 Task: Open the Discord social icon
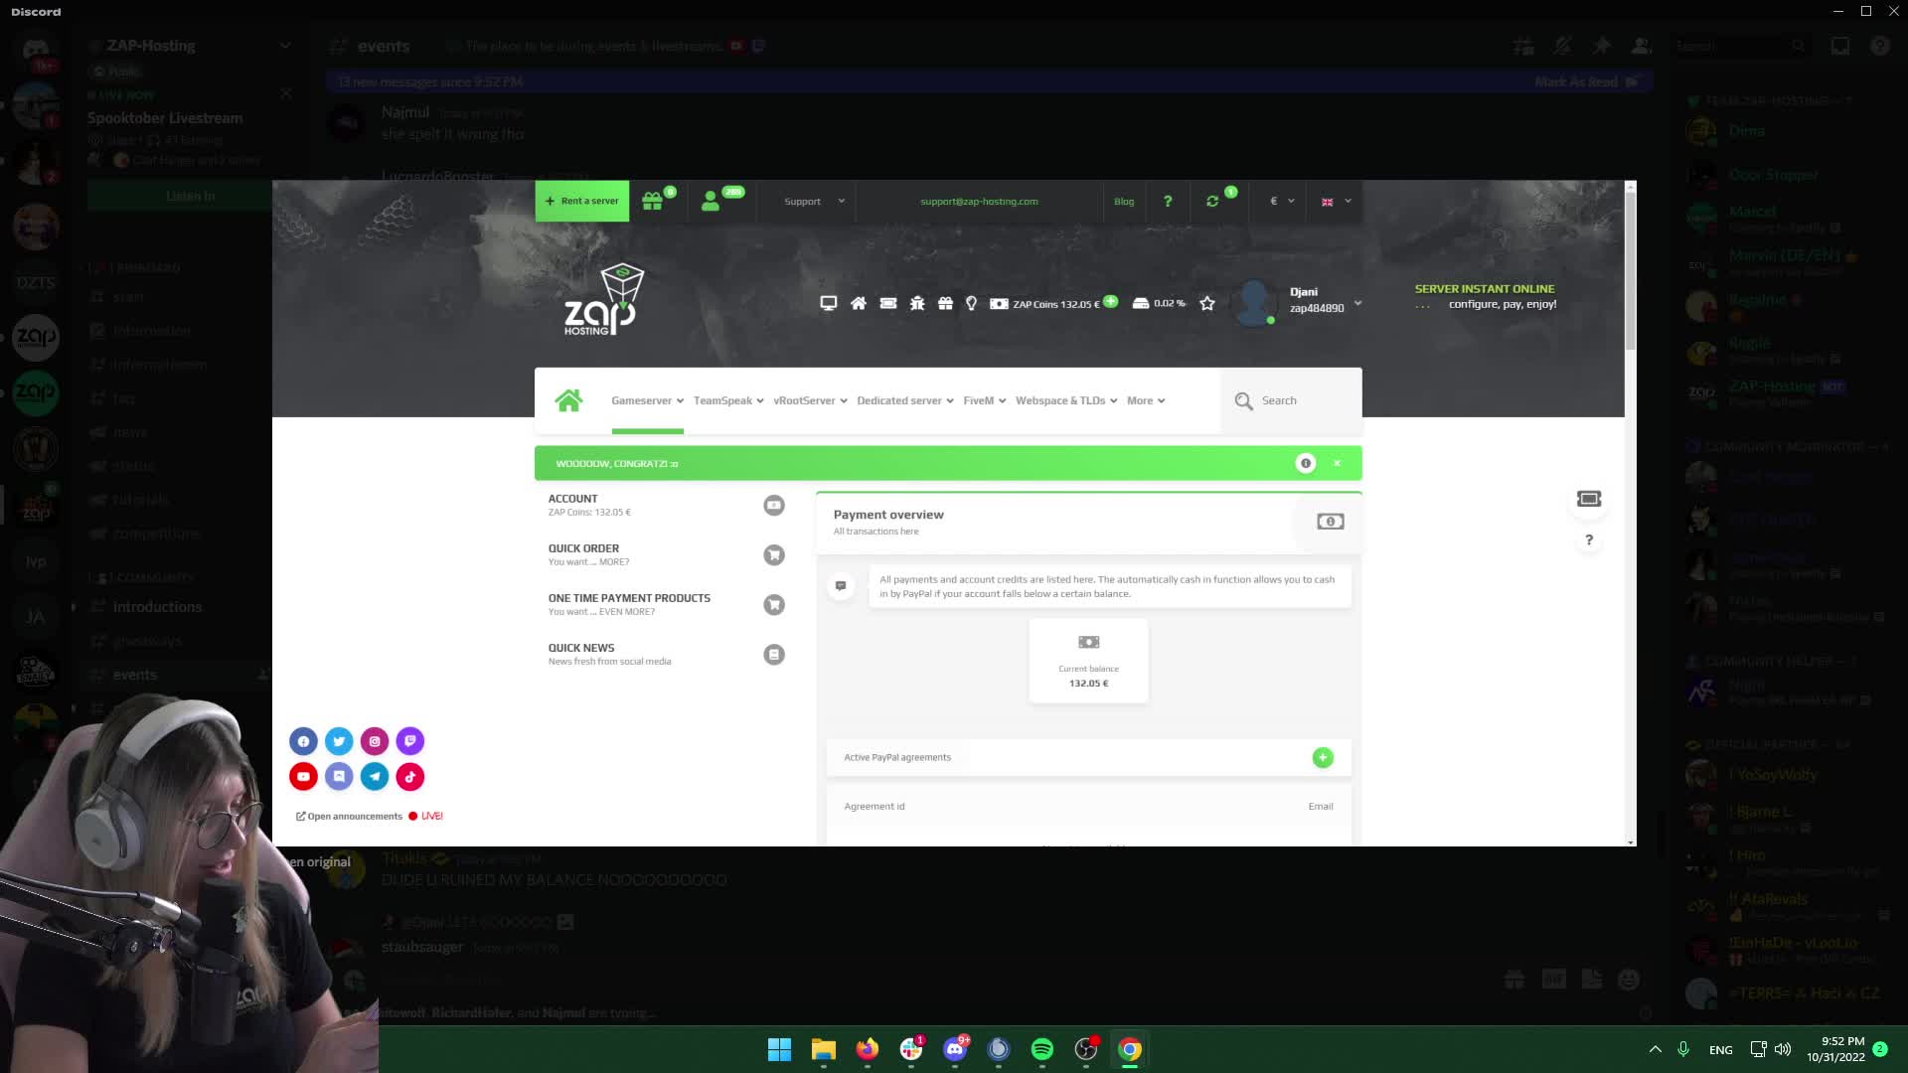tap(339, 777)
